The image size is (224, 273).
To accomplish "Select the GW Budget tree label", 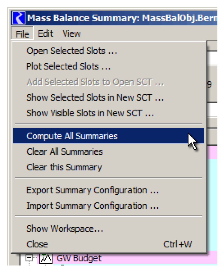I will coord(79,258).
